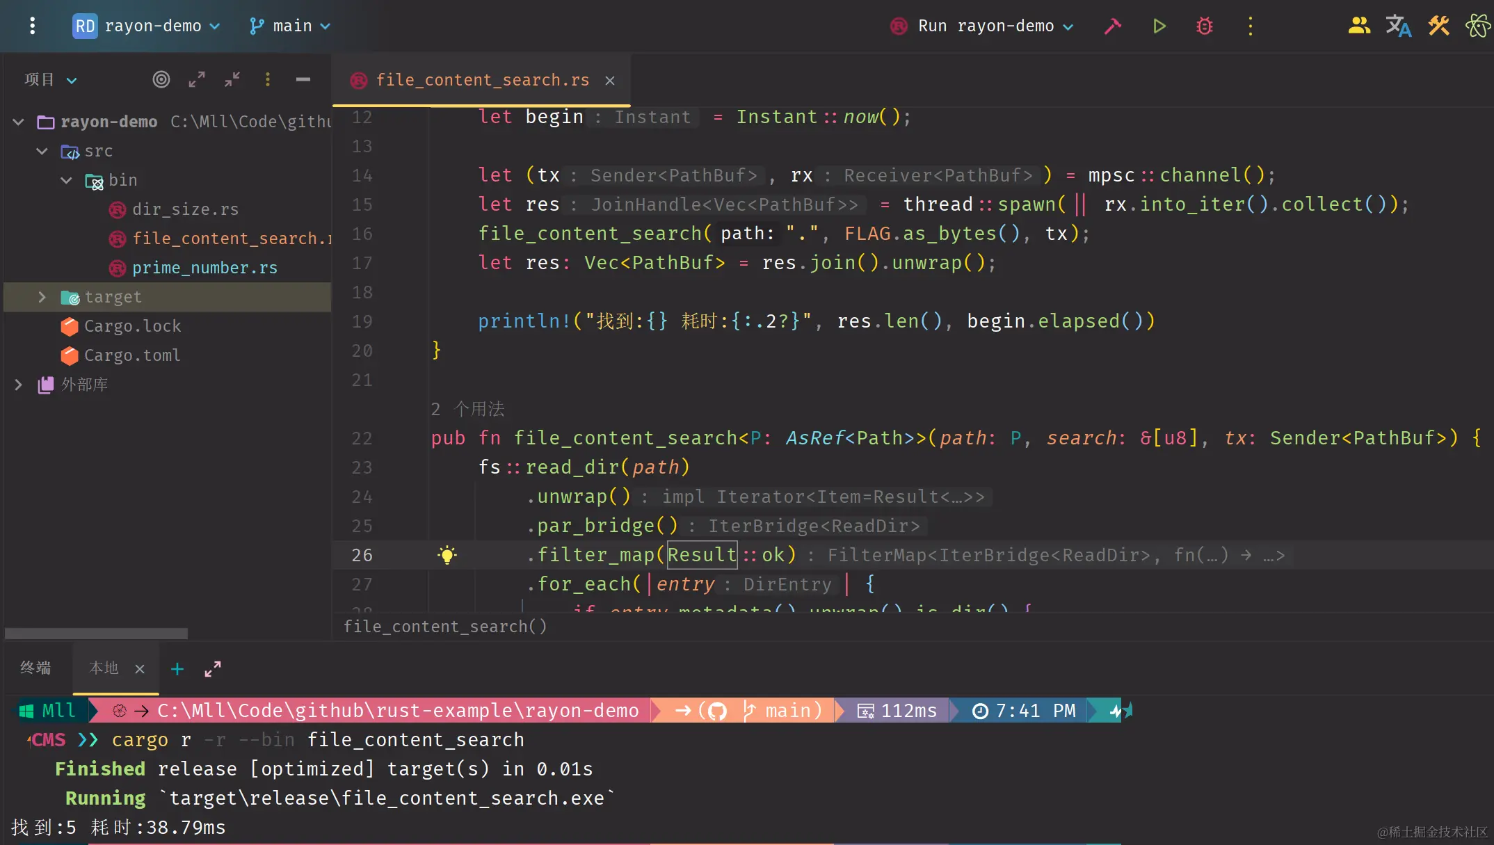Viewport: 1494px width, 845px height.
Task: Click the lightbulb quick-fix icon
Action: (447, 555)
